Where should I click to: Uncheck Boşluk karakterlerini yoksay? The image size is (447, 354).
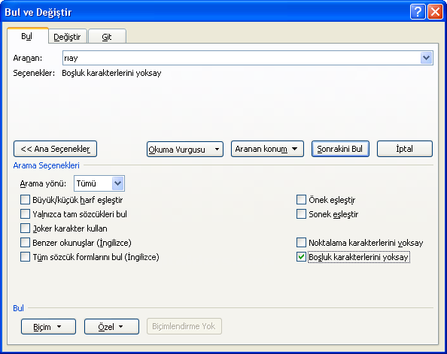(x=301, y=257)
